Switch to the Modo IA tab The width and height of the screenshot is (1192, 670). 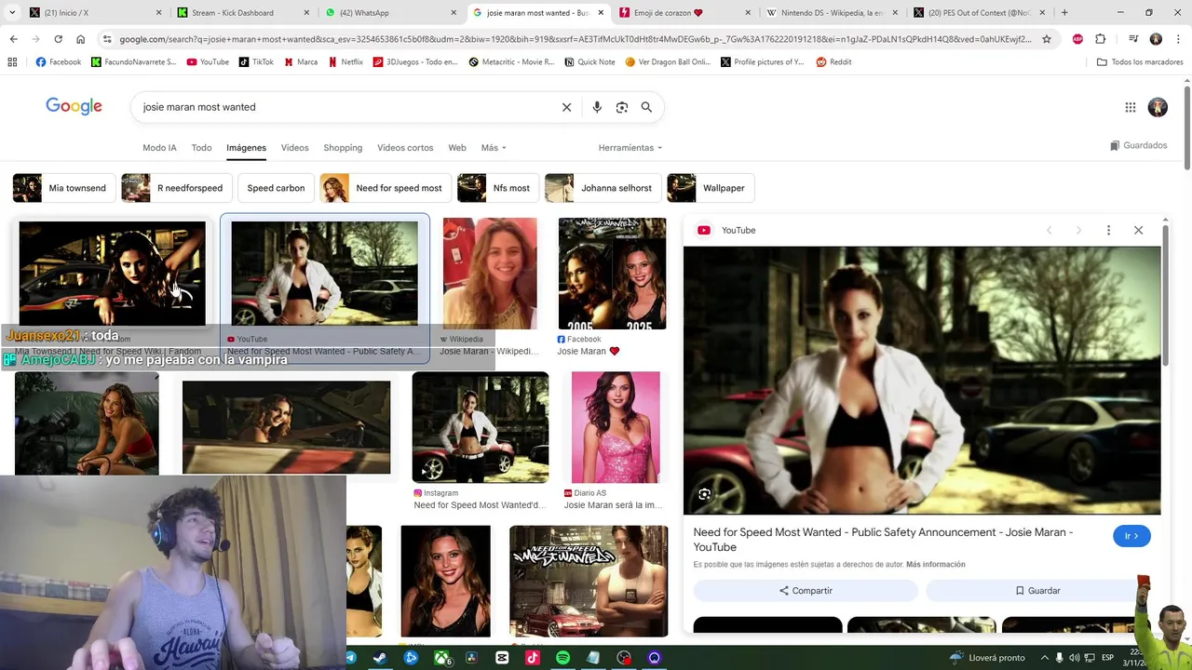(159, 148)
